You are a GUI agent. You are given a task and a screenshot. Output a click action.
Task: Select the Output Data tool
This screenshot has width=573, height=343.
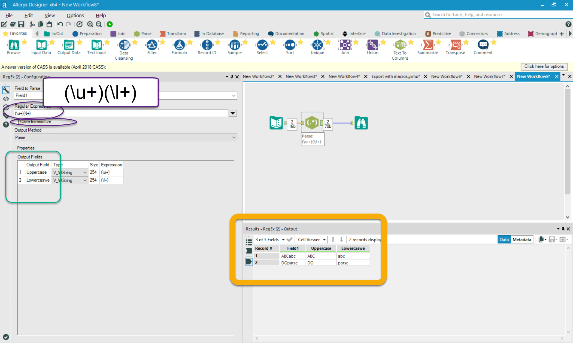point(69,45)
